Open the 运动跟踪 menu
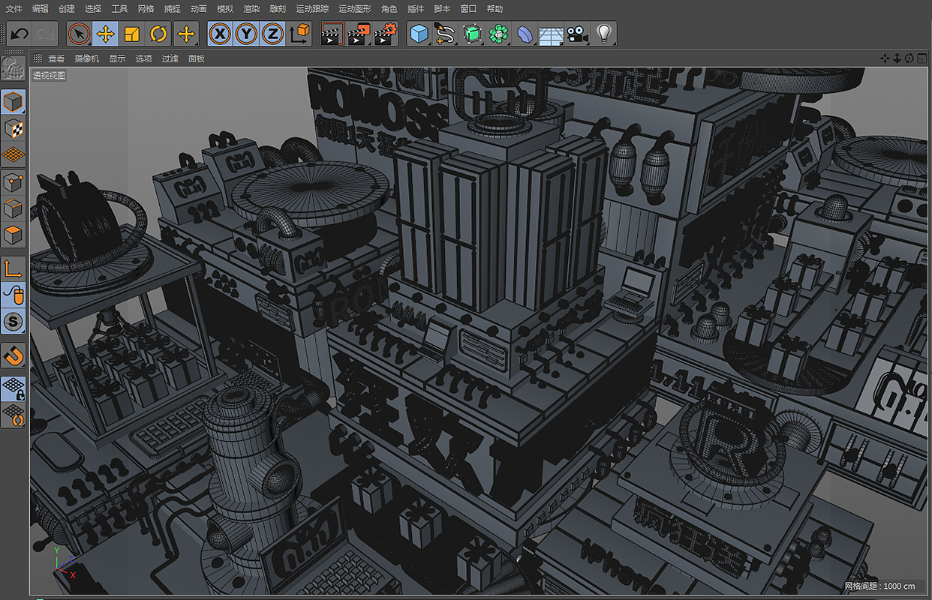The height and width of the screenshot is (600, 932). point(312,9)
